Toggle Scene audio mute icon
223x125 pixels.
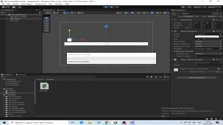click(x=138, y=13)
